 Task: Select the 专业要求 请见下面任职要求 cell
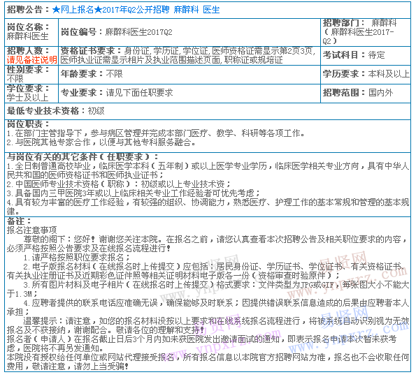[189, 94]
